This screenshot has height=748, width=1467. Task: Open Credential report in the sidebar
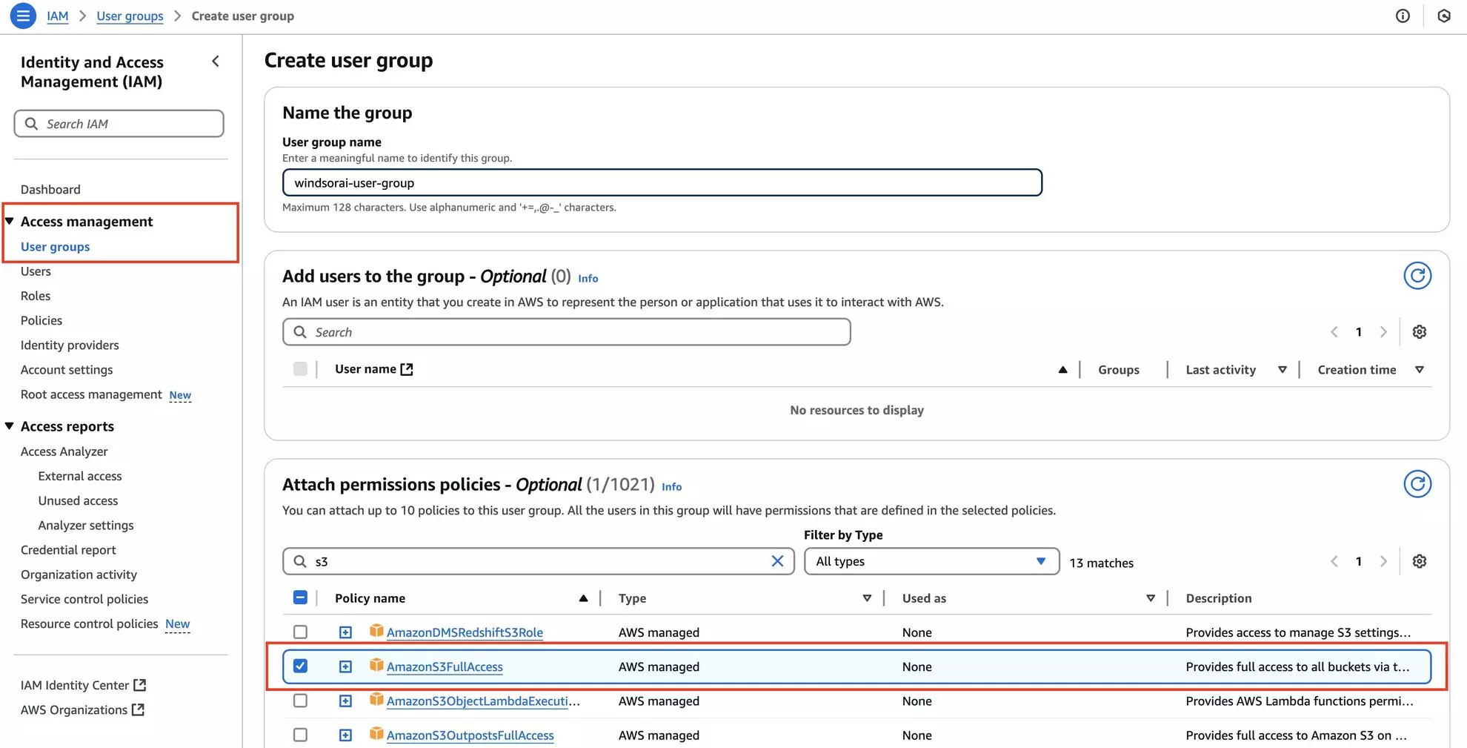(68, 549)
